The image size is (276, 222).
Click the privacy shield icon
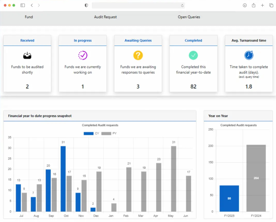[86, 5]
